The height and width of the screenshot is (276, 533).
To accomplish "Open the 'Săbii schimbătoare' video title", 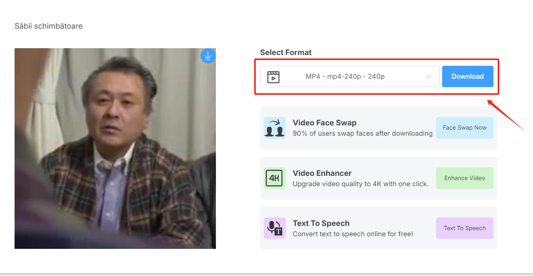I will point(48,26).
